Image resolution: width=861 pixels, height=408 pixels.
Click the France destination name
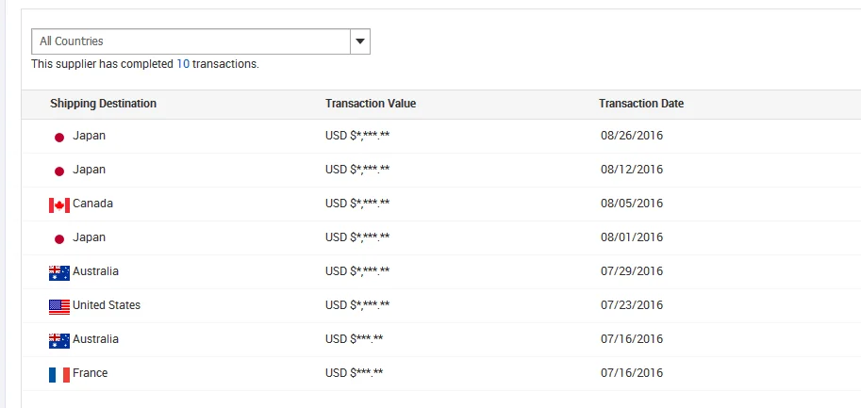pyautogui.click(x=91, y=373)
